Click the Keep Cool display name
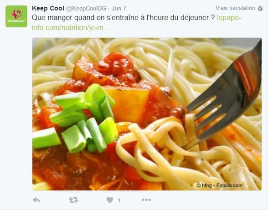 point(48,8)
